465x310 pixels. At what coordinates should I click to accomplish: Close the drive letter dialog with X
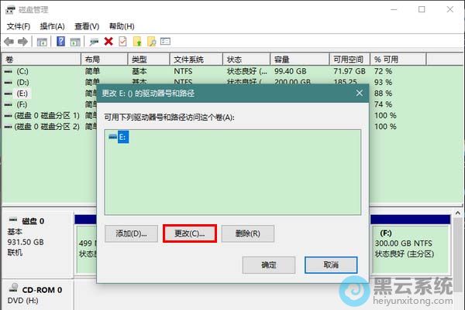[359, 93]
